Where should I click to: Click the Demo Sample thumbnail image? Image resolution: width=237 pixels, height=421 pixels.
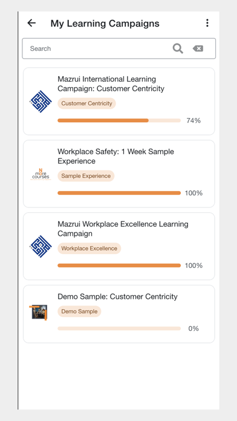38,313
